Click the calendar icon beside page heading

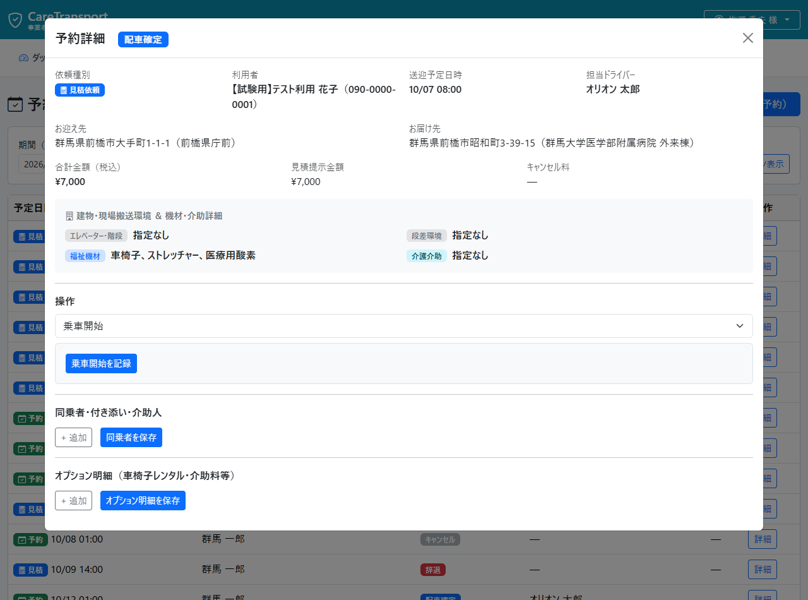click(16, 104)
